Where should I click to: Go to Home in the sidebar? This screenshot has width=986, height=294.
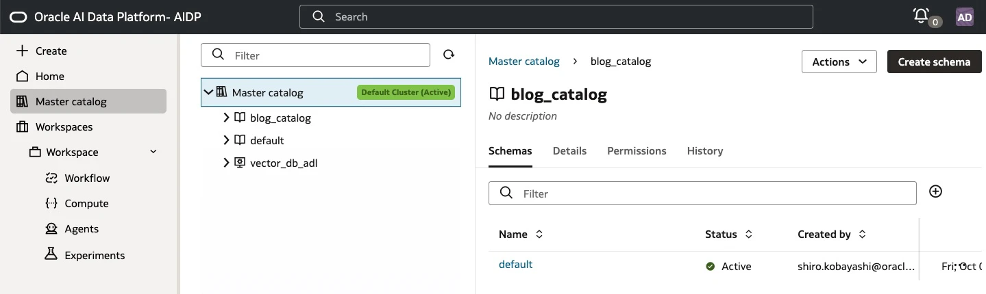point(50,77)
